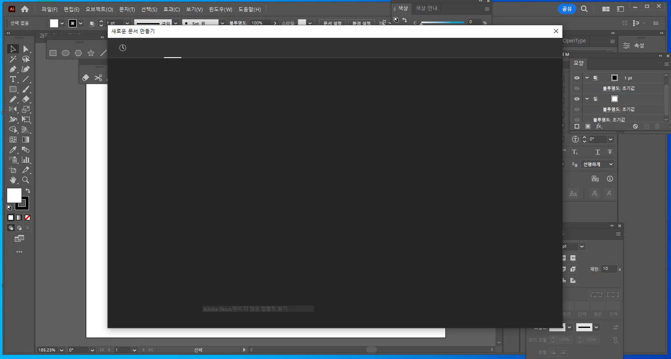Open the zoom level 185.23% dropdown

coord(61,350)
